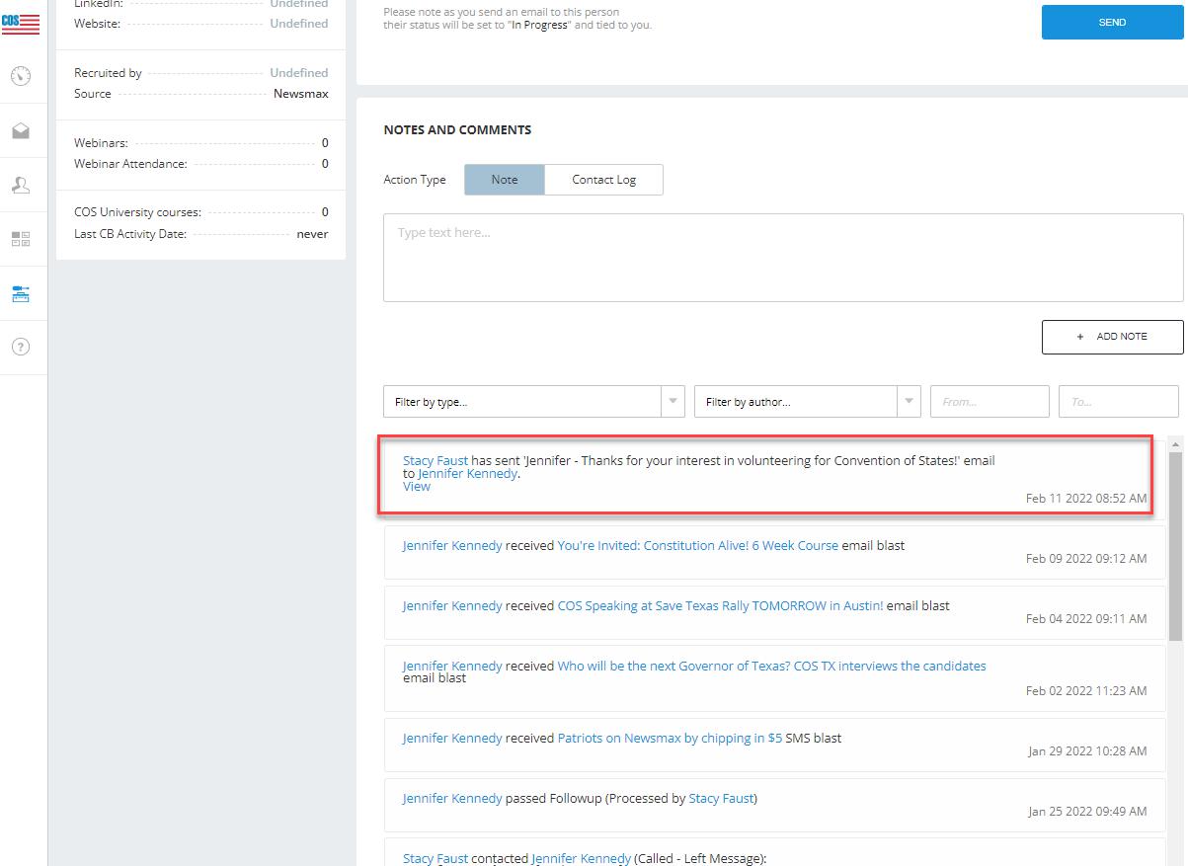Expand the Filter by author dropdown
The width and height of the screenshot is (1188, 866).
(807, 402)
